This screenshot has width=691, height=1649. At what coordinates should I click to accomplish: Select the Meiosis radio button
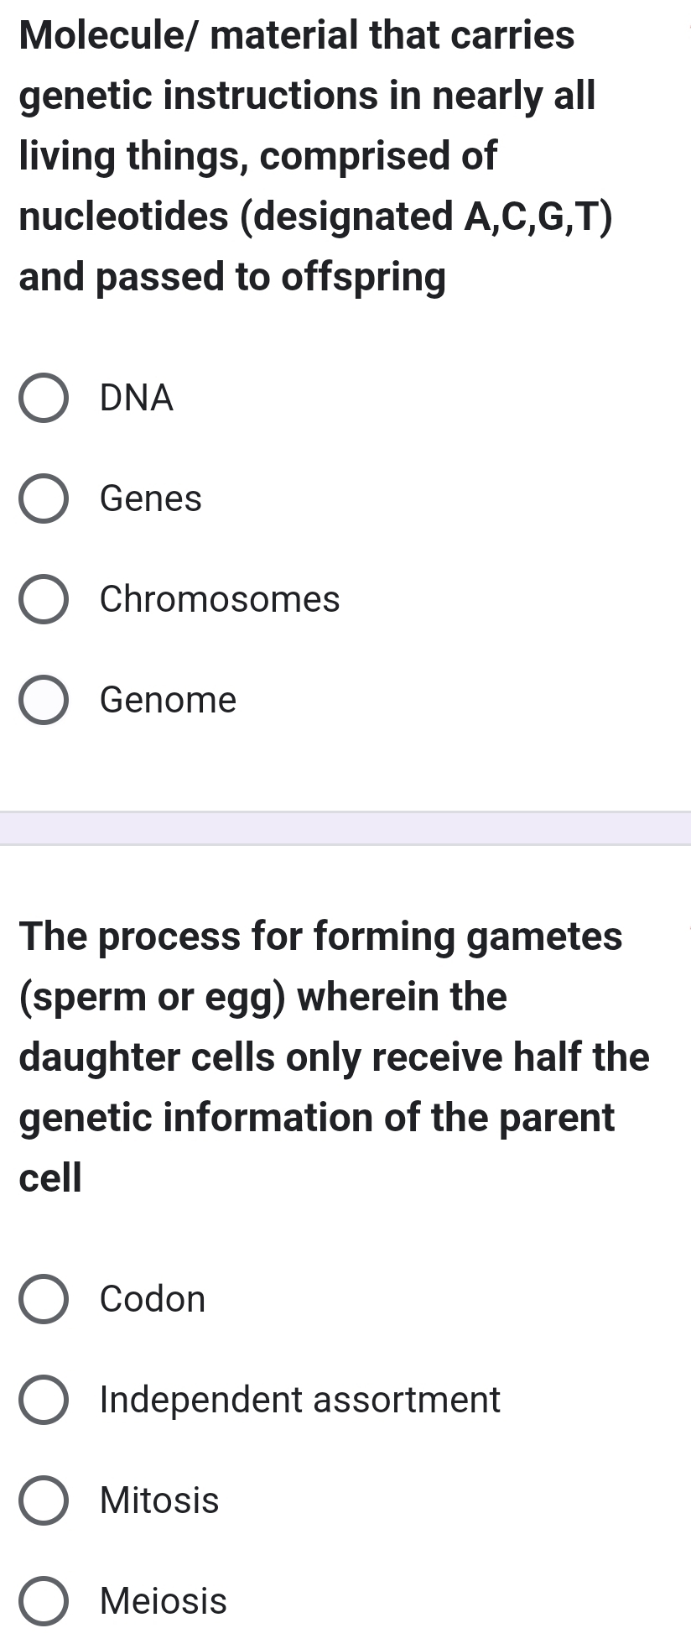[x=44, y=1601]
